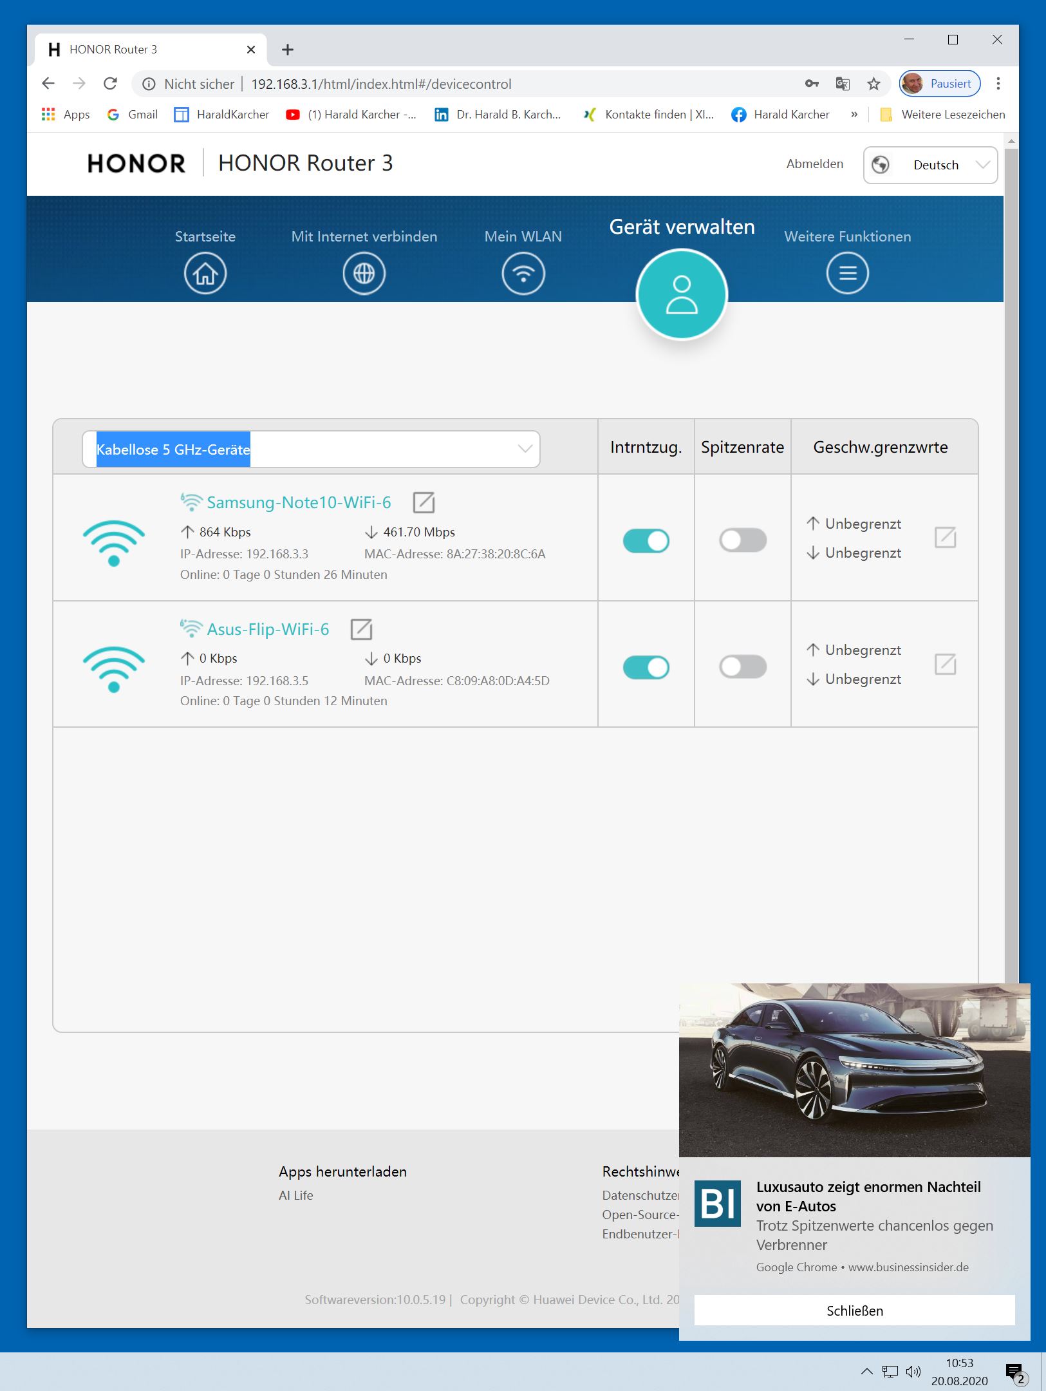Open the AI Life app link
This screenshot has height=1391, width=1046.
296,1195
